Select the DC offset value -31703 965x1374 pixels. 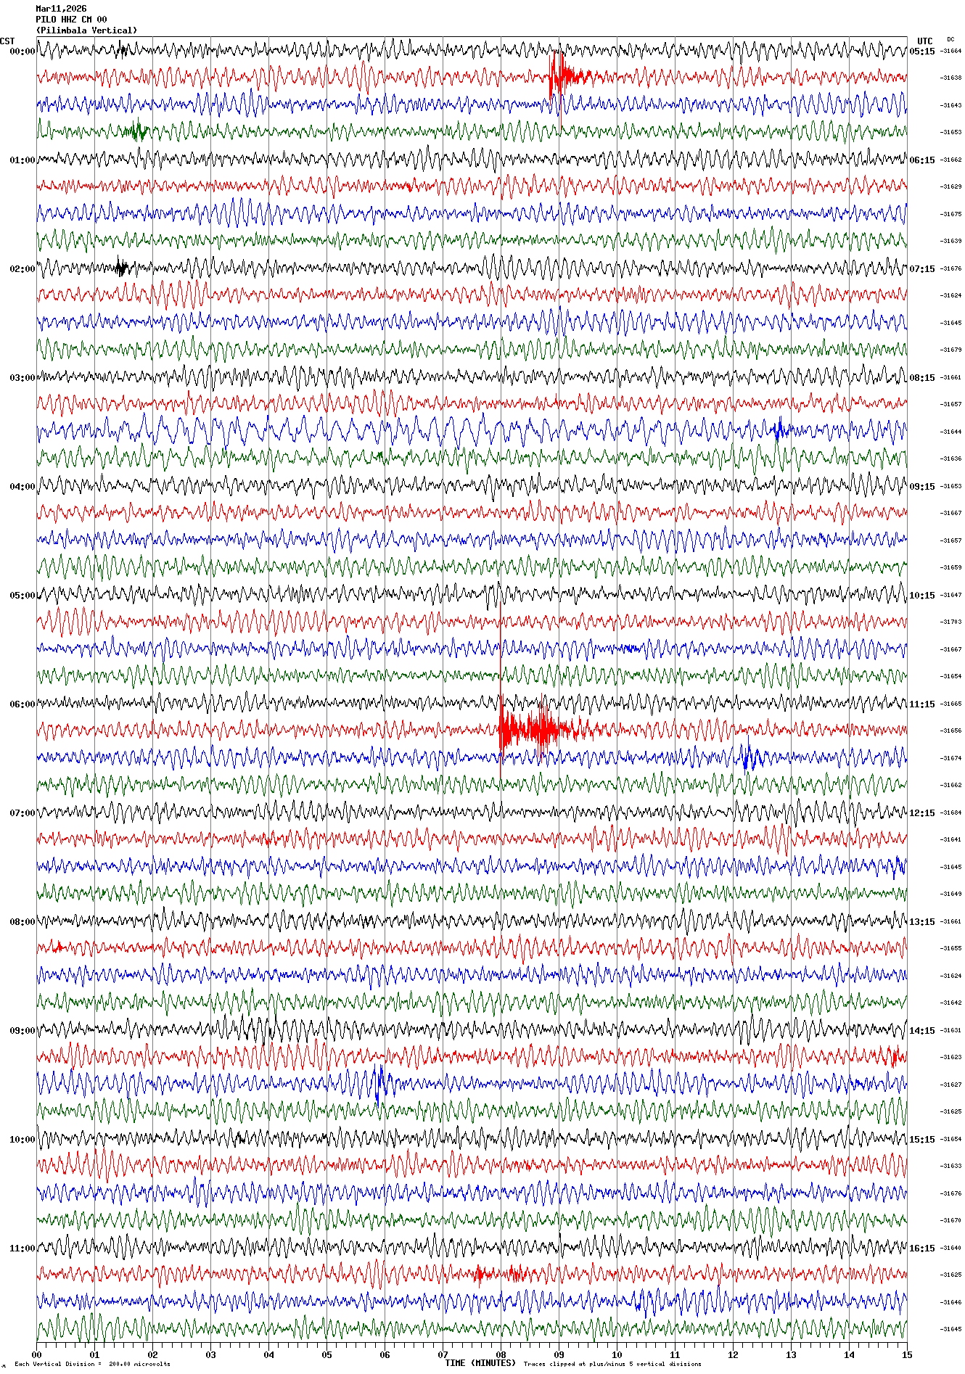950,622
